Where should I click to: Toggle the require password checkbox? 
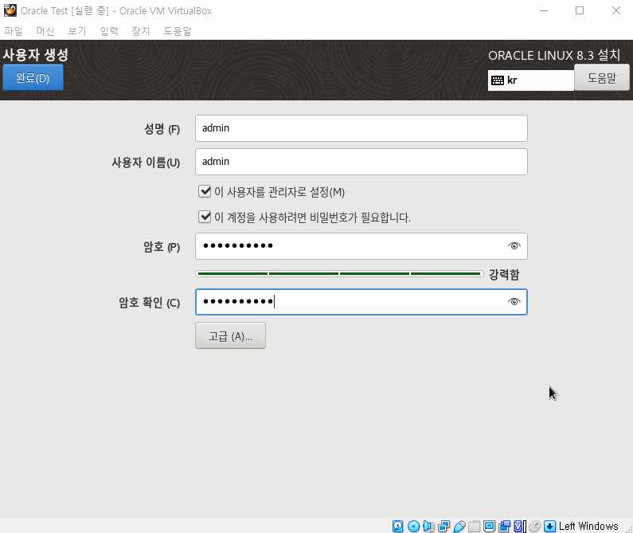click(205, 217)
